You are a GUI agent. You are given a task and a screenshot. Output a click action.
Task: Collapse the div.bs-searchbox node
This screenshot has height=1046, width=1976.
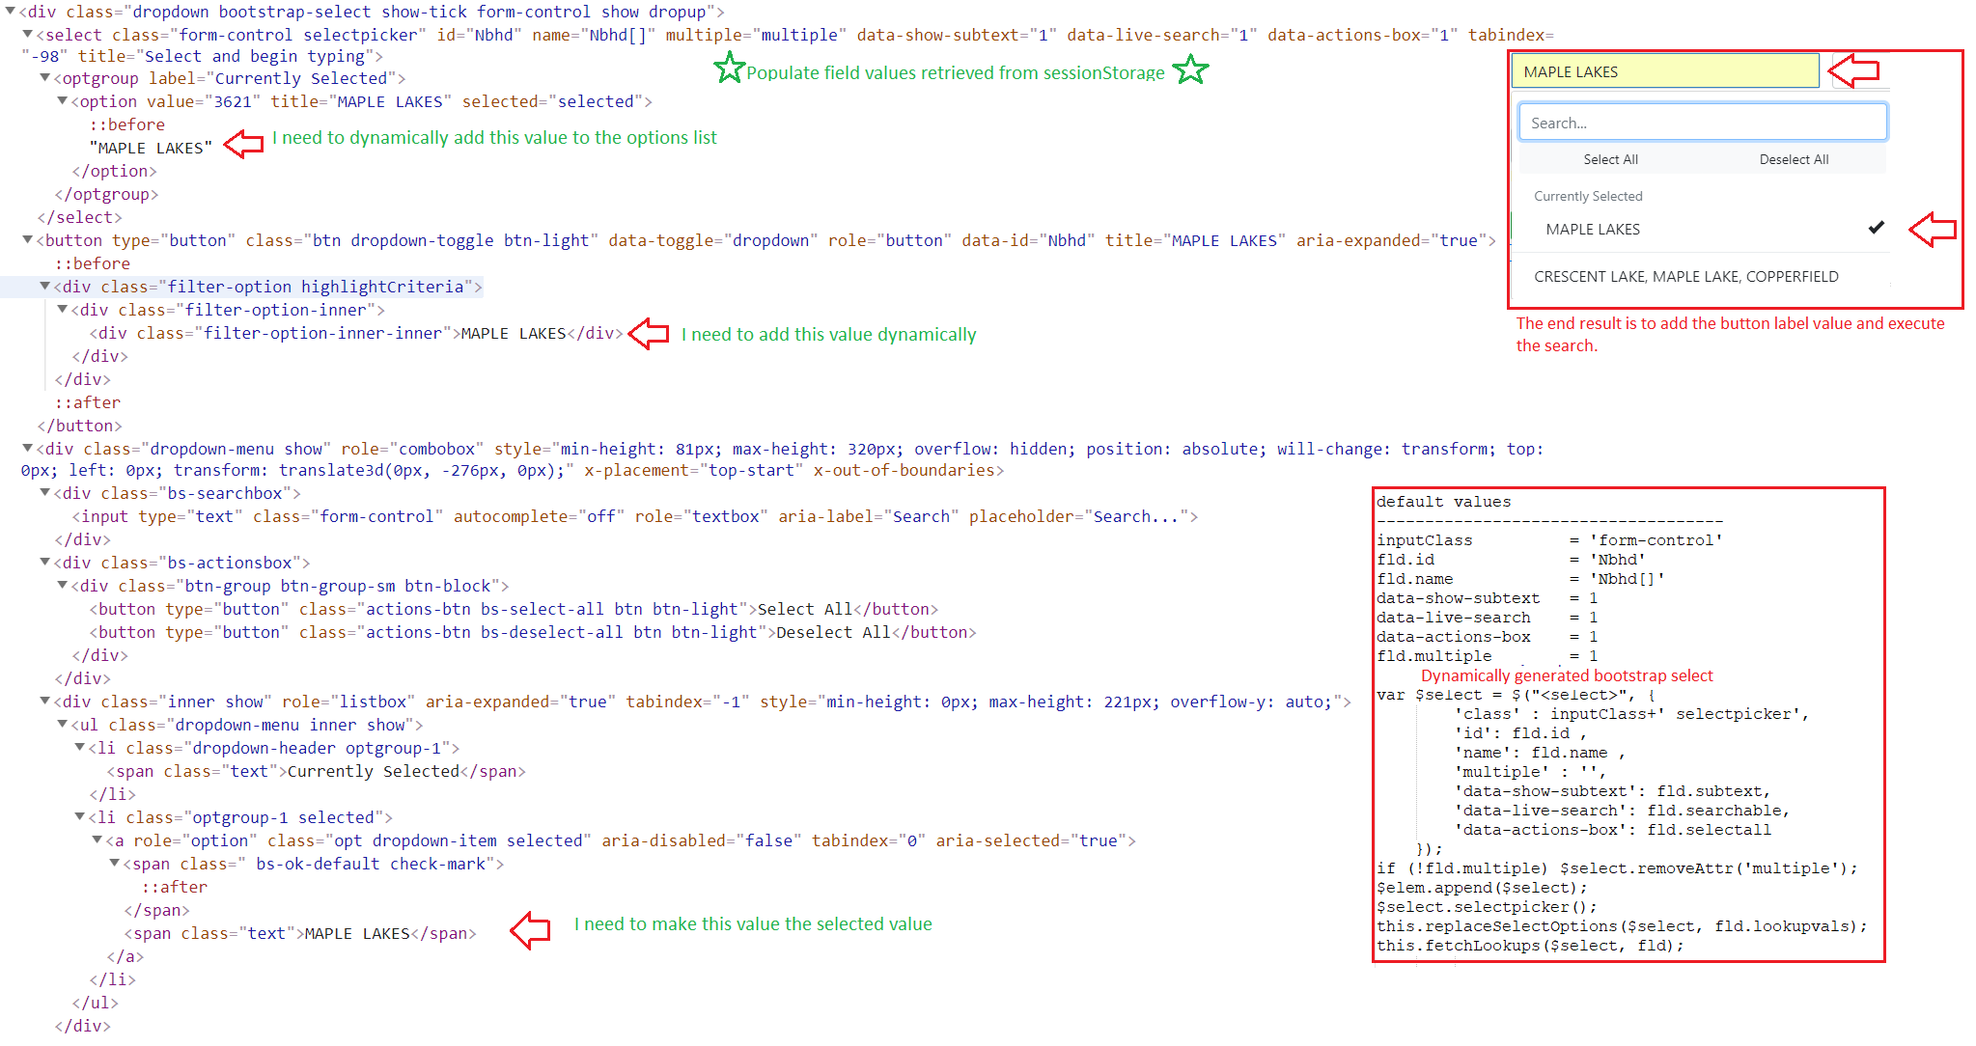click(x=45, y=493)
